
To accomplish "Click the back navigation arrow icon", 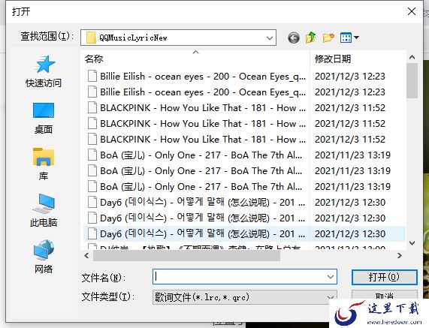I will coord(294,38).
